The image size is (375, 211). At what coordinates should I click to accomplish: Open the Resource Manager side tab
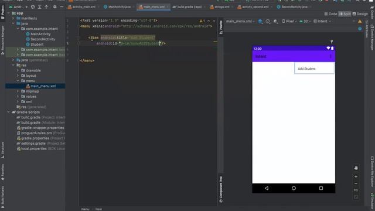tap(2, 40)
